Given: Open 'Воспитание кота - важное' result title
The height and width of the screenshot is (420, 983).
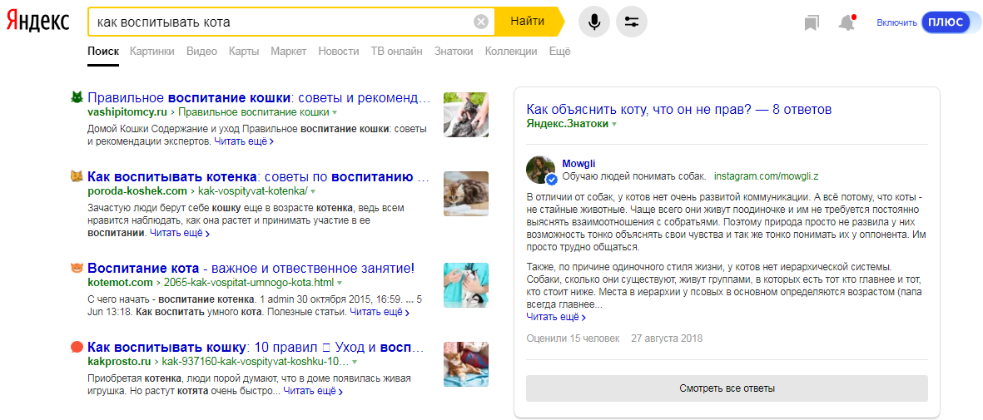Looking at the screenshot, I should (x=251, y=269).
